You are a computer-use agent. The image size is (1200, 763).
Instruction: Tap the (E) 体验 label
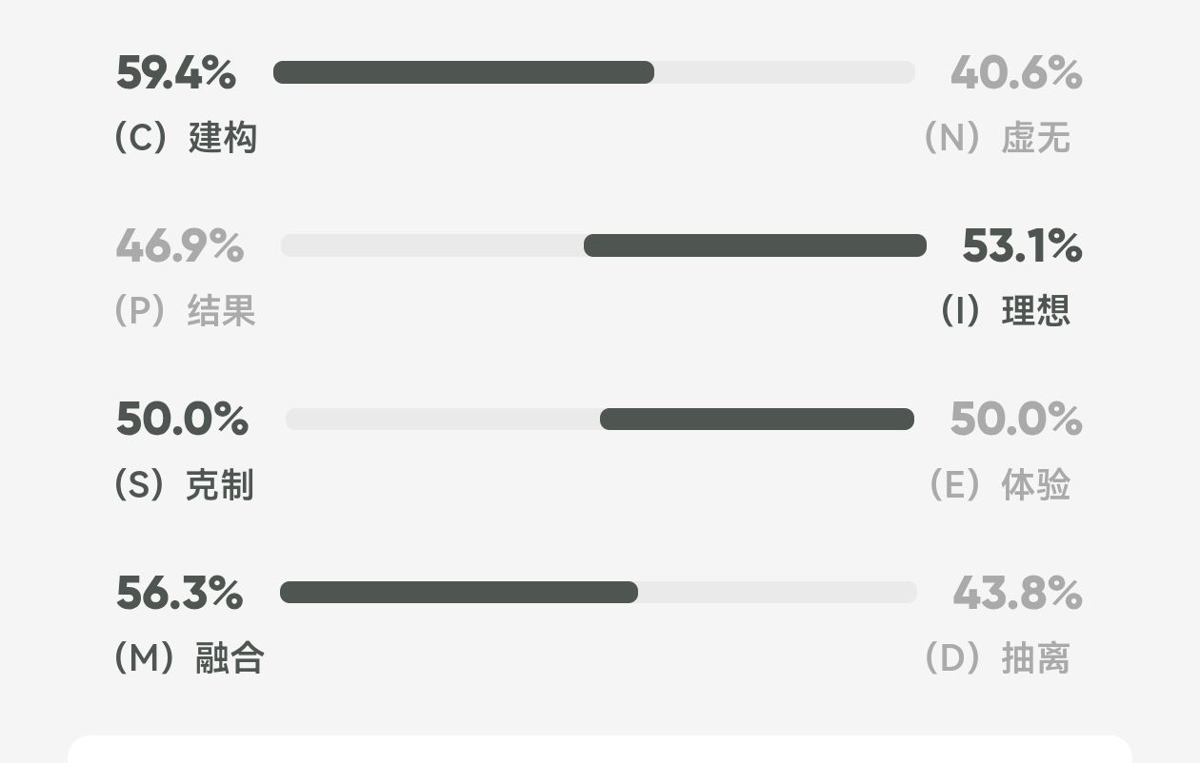[x=999, y=485]
